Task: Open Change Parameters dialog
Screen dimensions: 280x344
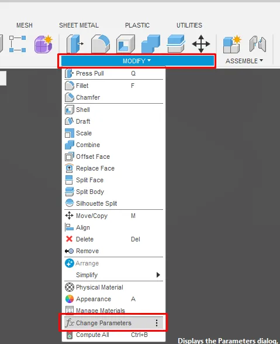Action: (114, 323)
